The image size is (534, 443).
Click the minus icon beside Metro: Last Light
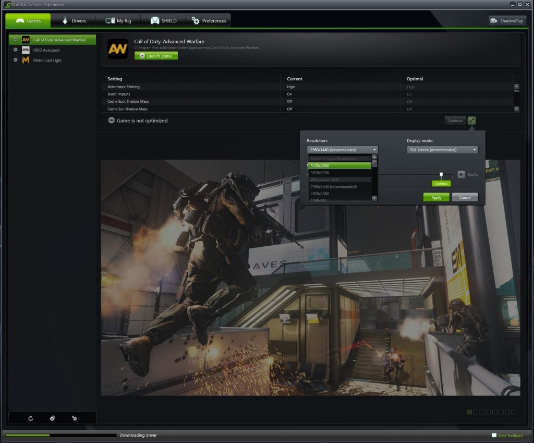pos(16,60)
